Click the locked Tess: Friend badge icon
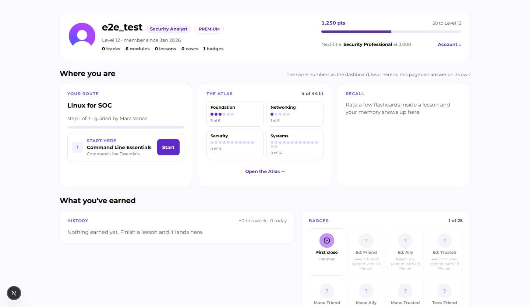This screenshot has width=530, height=307. click(x=445, y=291)
